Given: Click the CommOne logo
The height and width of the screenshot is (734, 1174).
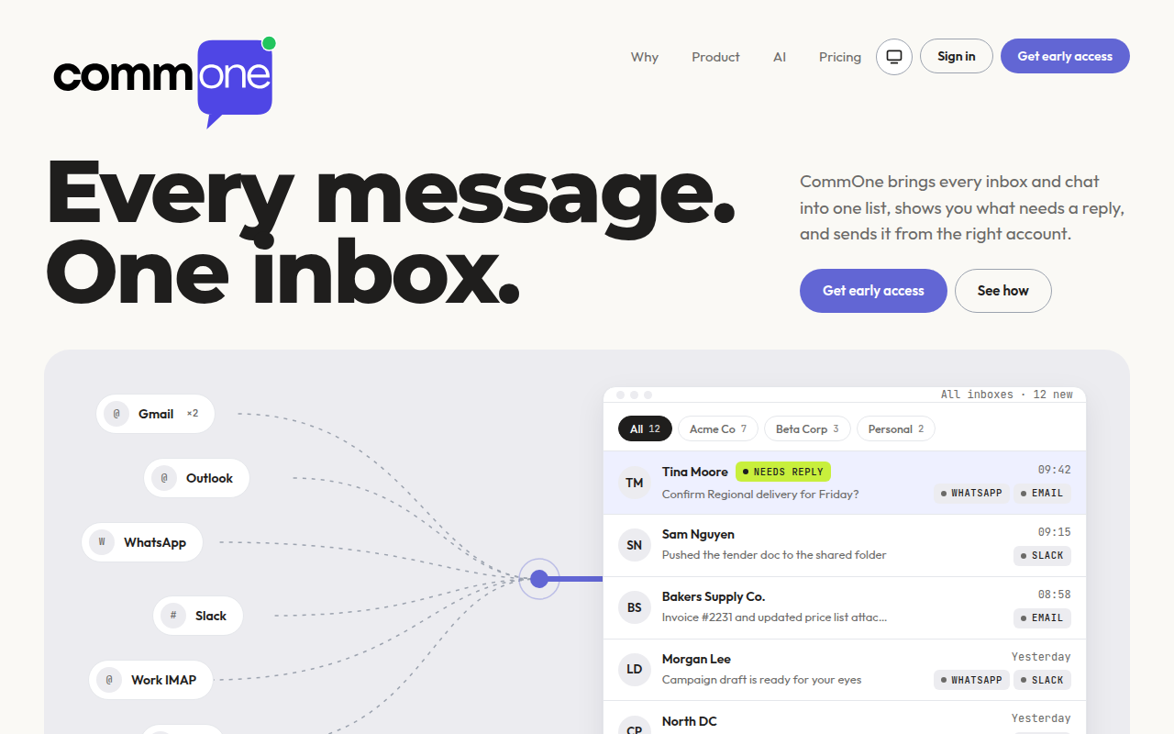Looking at the screenshot, I should click(x=164, y=83).
